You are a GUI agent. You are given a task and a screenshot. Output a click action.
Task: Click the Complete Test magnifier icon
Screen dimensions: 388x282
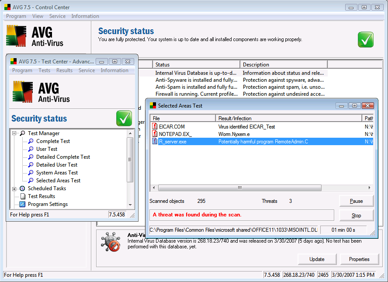(31, 141)
